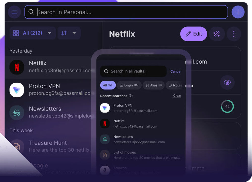The height and width of the screenshot is (182, 252).
Task: Open the All (212) vault filter dropdown
Action: pos(33,33)
